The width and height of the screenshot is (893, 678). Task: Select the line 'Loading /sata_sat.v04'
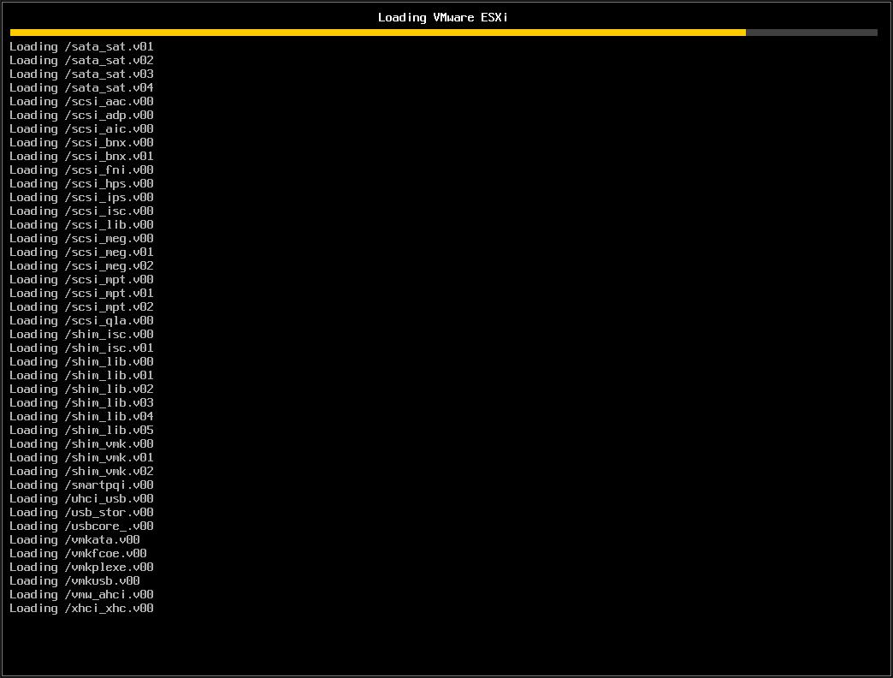(x=81, y=87)
